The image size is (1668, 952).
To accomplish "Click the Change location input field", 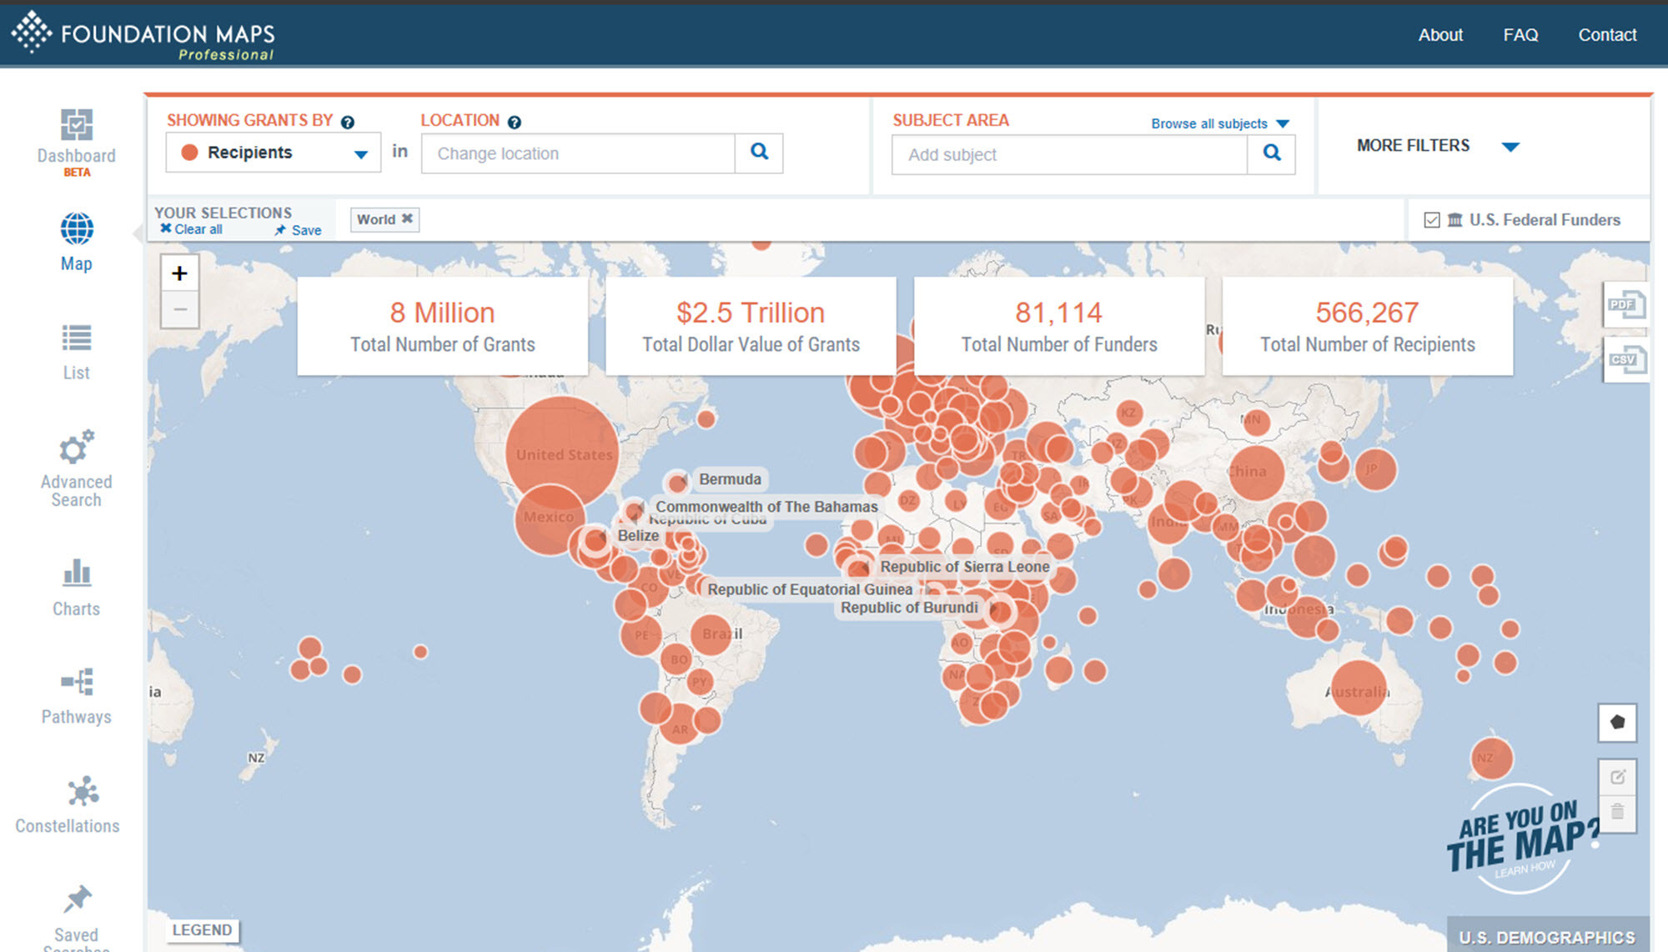I will pos(578,153).
